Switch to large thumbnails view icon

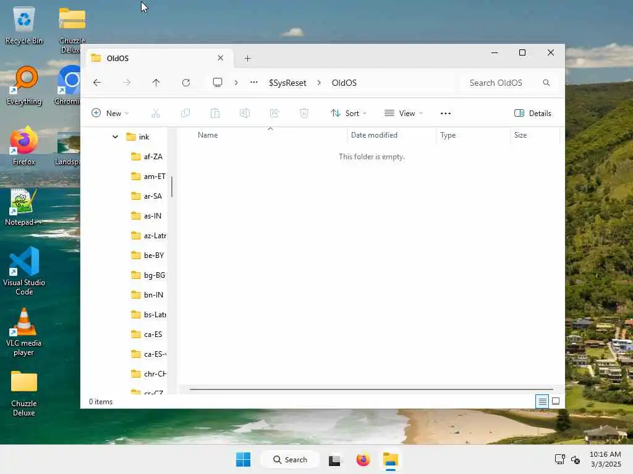556,401
